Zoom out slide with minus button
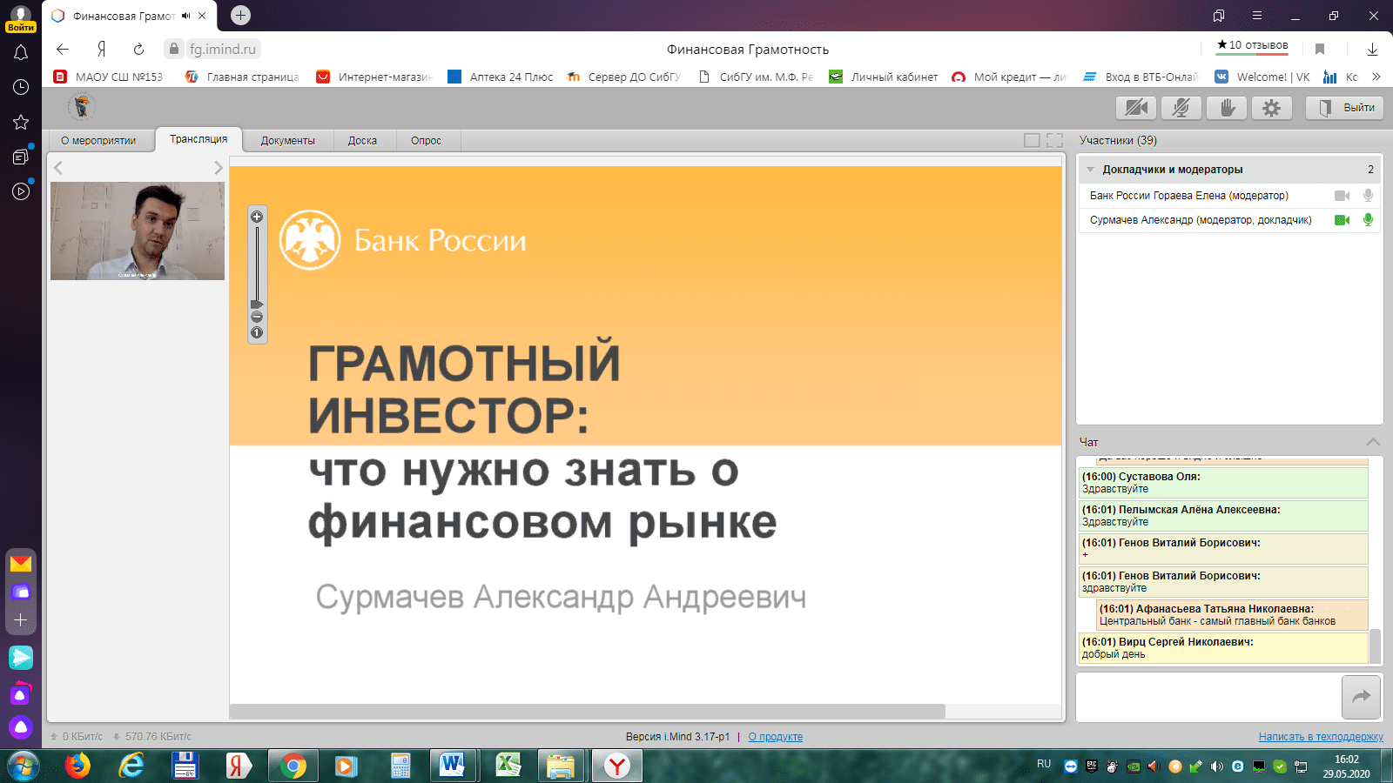Screen dimensions: 1393x783 [x=257, y=317]
